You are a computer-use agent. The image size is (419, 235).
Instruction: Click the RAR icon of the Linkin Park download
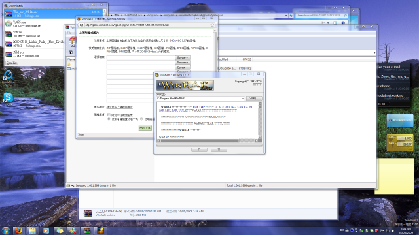(9, 44)
